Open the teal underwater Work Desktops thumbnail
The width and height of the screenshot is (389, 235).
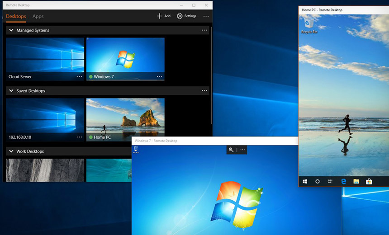[109, 170]
